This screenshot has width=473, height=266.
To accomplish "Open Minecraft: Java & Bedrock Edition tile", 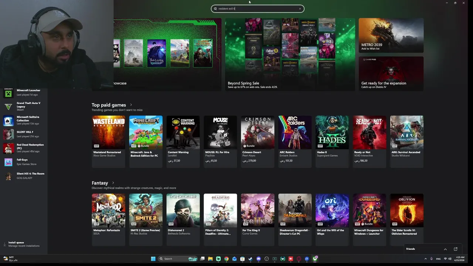I will tap(146, 141).
